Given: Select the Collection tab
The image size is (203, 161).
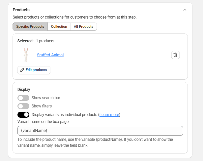Looking at the screenshot, I should click(x=59, y=26).
